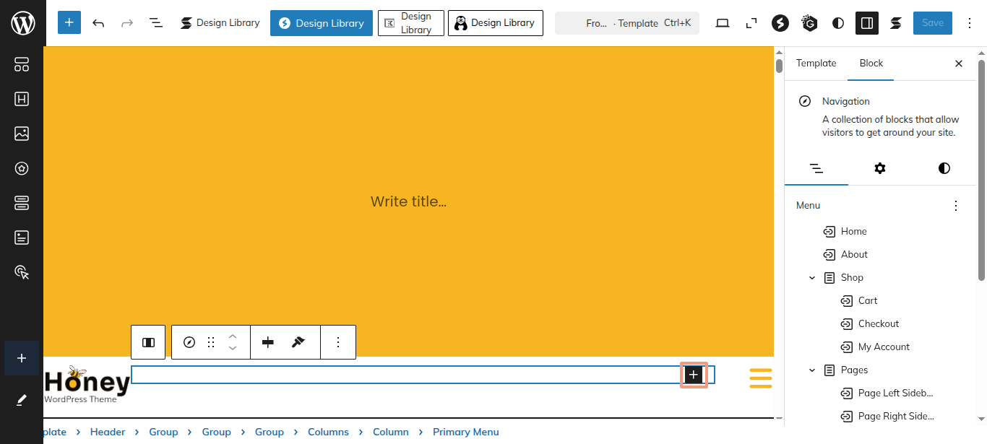This screenshot has height=444, width=987.
Task: Open the Menu three-dot options
Action: 956,206
